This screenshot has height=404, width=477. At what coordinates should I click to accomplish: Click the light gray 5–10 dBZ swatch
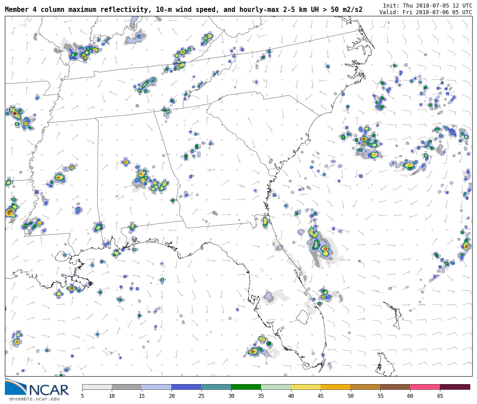tap(97, 387)
